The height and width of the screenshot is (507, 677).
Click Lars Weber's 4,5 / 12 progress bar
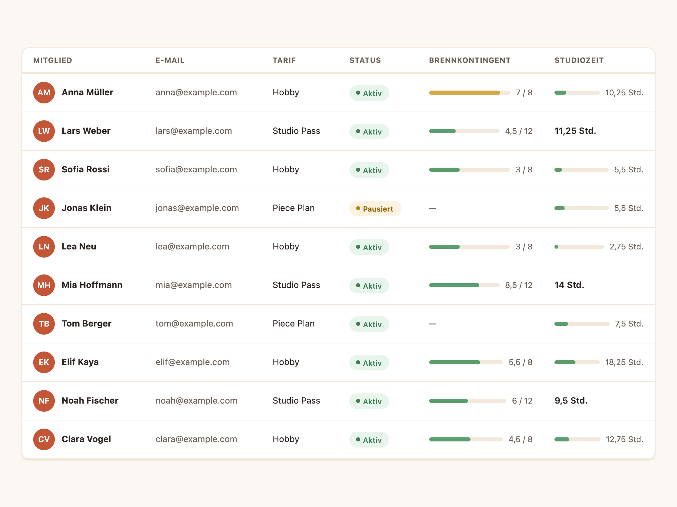[464, 131]
